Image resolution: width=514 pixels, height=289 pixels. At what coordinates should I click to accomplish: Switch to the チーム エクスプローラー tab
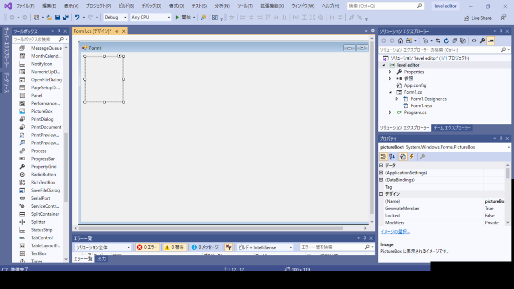tap(452, 128)
